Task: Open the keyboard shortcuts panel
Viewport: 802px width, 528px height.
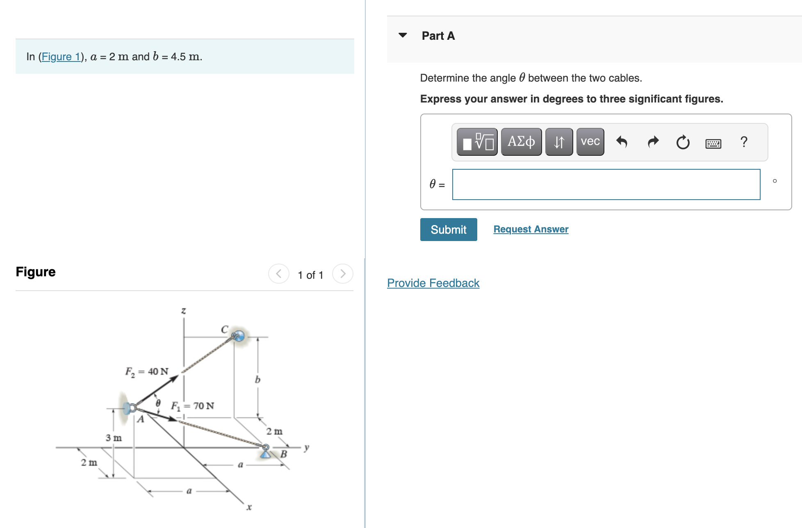Action: [x=713, y=142]
